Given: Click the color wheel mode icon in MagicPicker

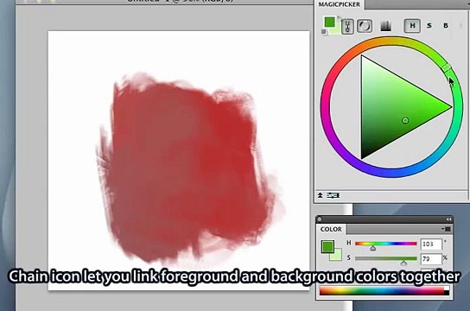Looking at the screenshot, I should tap(365, 26).
